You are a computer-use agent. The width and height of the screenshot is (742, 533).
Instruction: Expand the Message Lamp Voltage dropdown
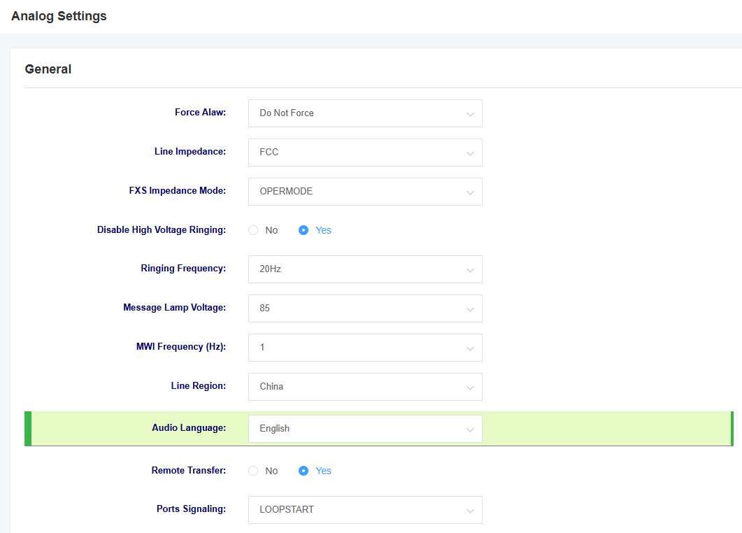click(x=365, y=308)
